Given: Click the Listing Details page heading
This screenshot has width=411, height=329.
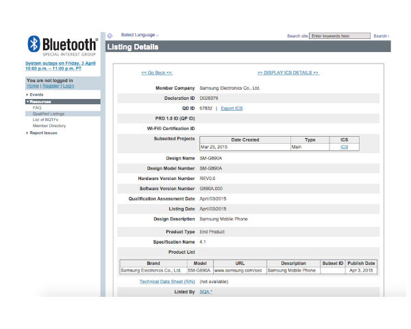Looking at the screenshot, I should pos(133,47).
